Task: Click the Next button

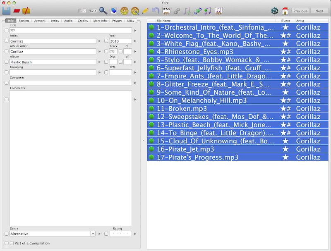Action: pos(319,11)
